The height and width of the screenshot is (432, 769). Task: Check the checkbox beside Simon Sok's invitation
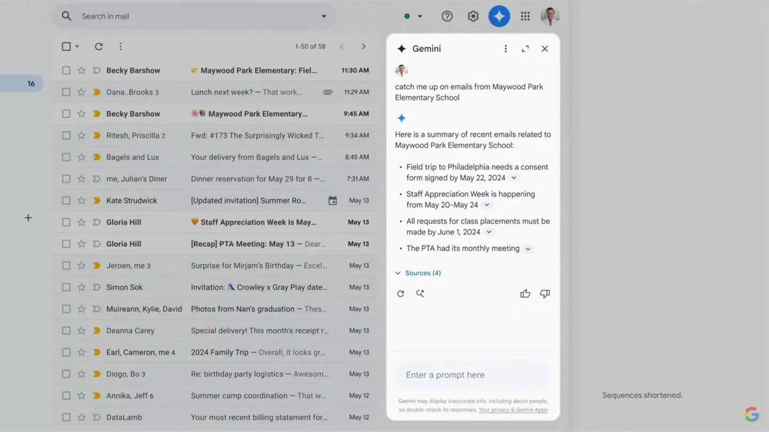(66, 287)
